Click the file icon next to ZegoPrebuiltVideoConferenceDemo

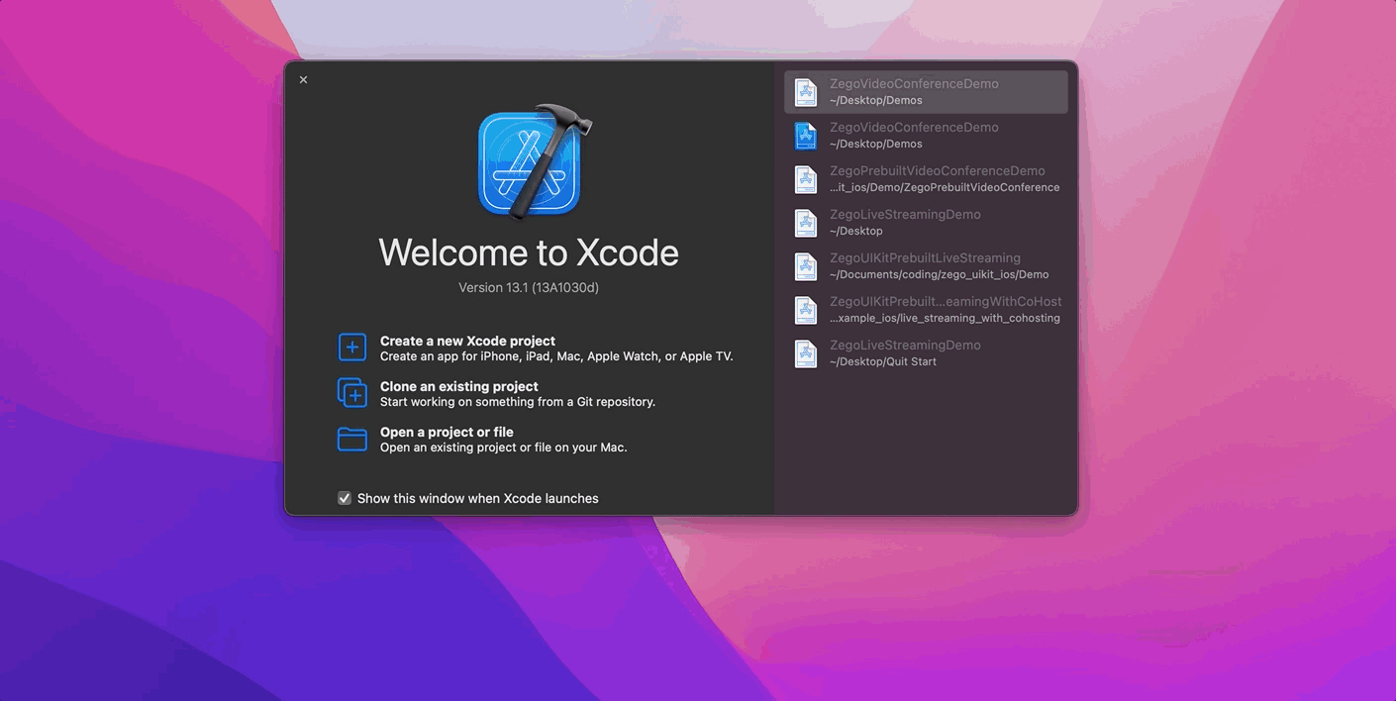tap(806, 179)
